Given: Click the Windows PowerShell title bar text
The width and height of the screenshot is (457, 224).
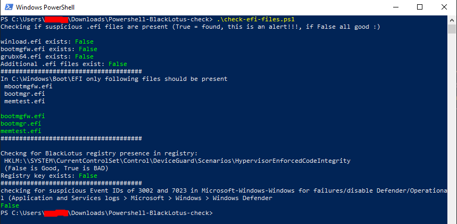Looking at the screenshot, I should (45, 7).
